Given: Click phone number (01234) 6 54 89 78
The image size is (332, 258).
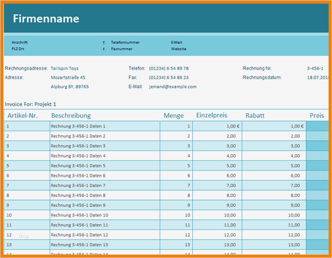Looking at the screenshot, I should pyautogui.click(x=169, y=69).
